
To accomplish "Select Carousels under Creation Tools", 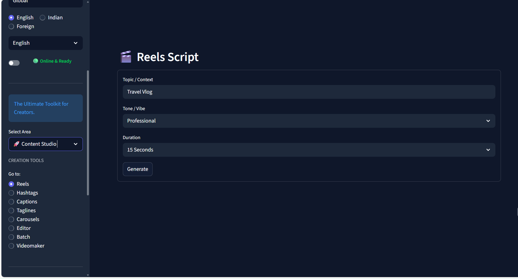I will (x=11, y=219).
